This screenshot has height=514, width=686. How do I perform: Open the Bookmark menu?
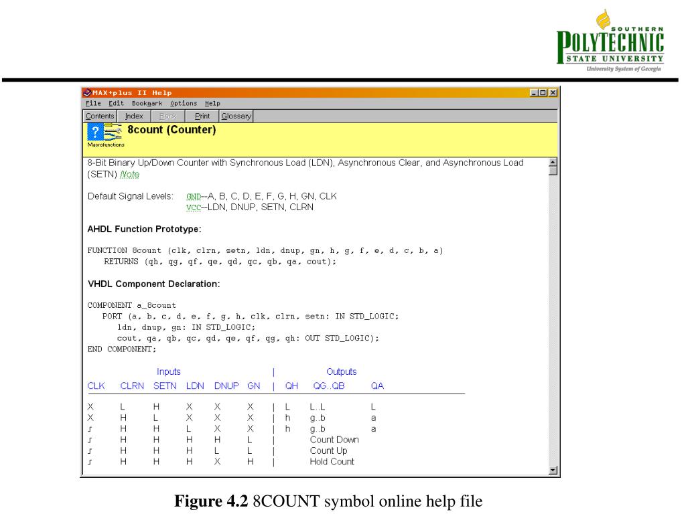click(x=147, y=104)
